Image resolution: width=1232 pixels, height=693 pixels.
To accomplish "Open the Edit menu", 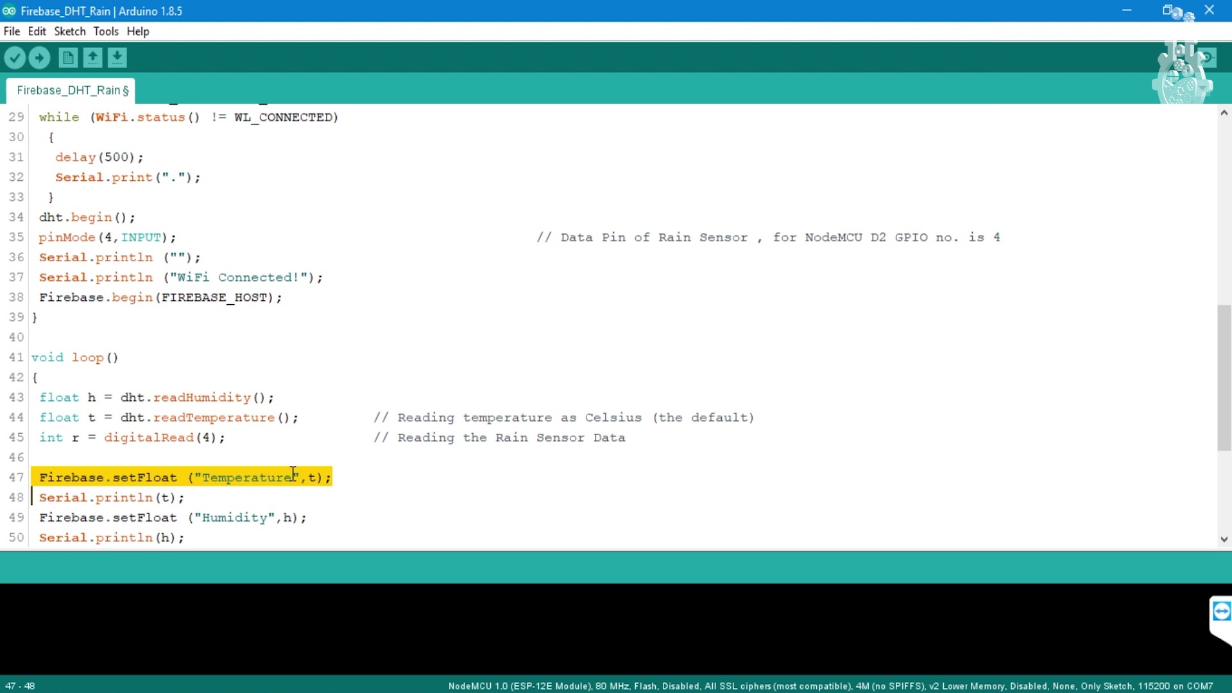I will click(37, 31).
